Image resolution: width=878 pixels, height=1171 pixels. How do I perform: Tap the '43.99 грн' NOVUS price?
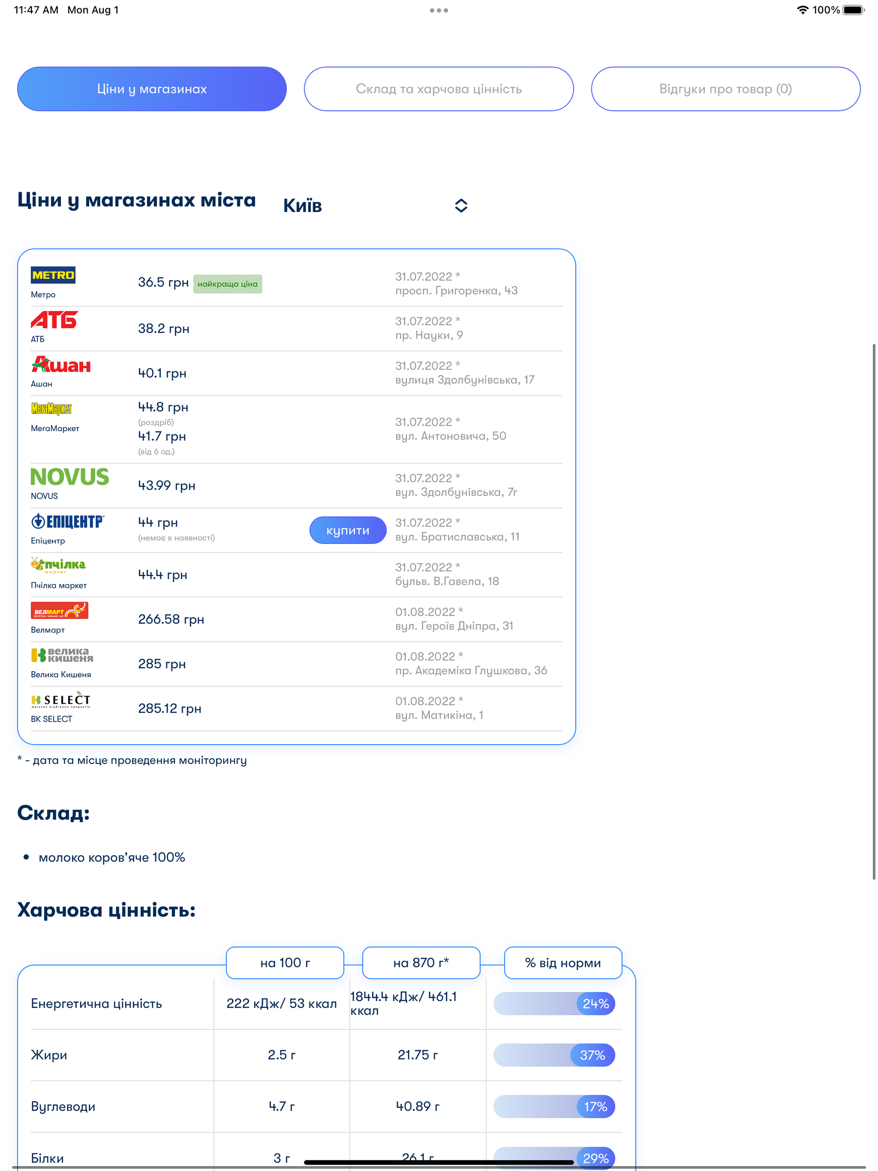(167, 486)
